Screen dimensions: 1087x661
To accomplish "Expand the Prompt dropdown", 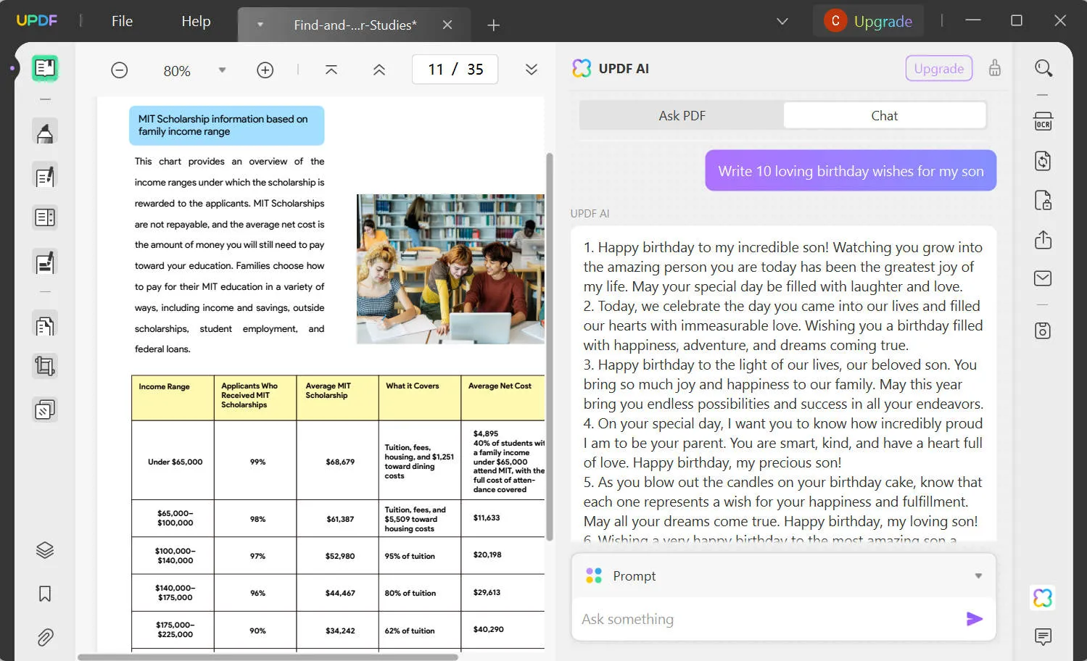I will (978, 576).
